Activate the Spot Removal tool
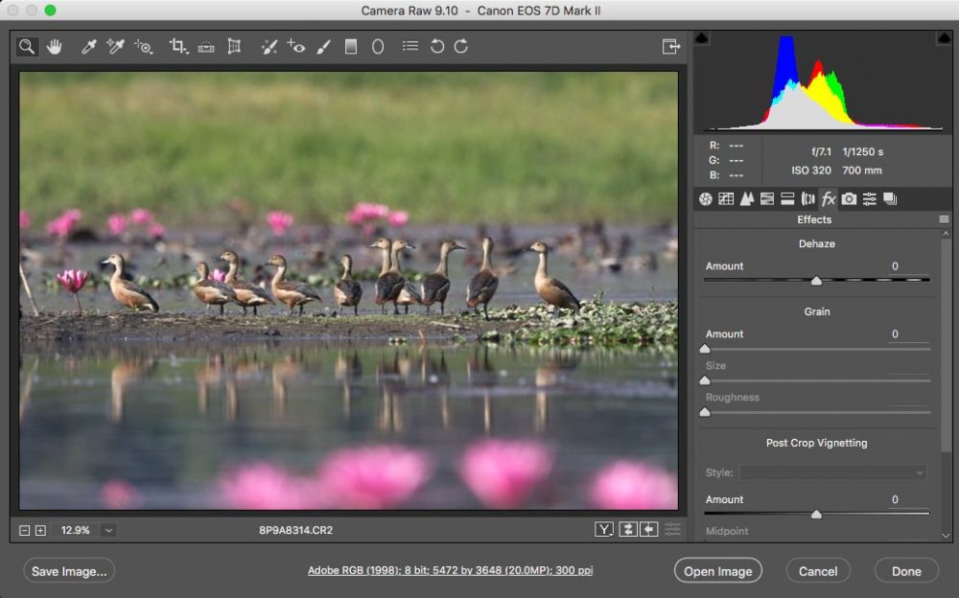The width and height of the screenshot is (959, 598). click(269, 45)
